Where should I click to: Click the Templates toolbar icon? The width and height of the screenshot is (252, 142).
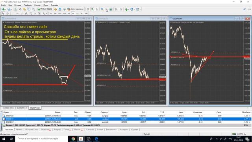tap(137, 9)
